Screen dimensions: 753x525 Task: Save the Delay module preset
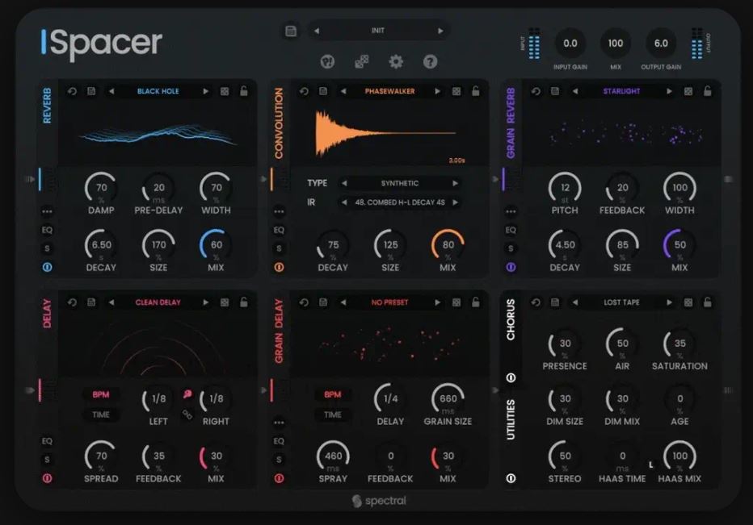91,302
